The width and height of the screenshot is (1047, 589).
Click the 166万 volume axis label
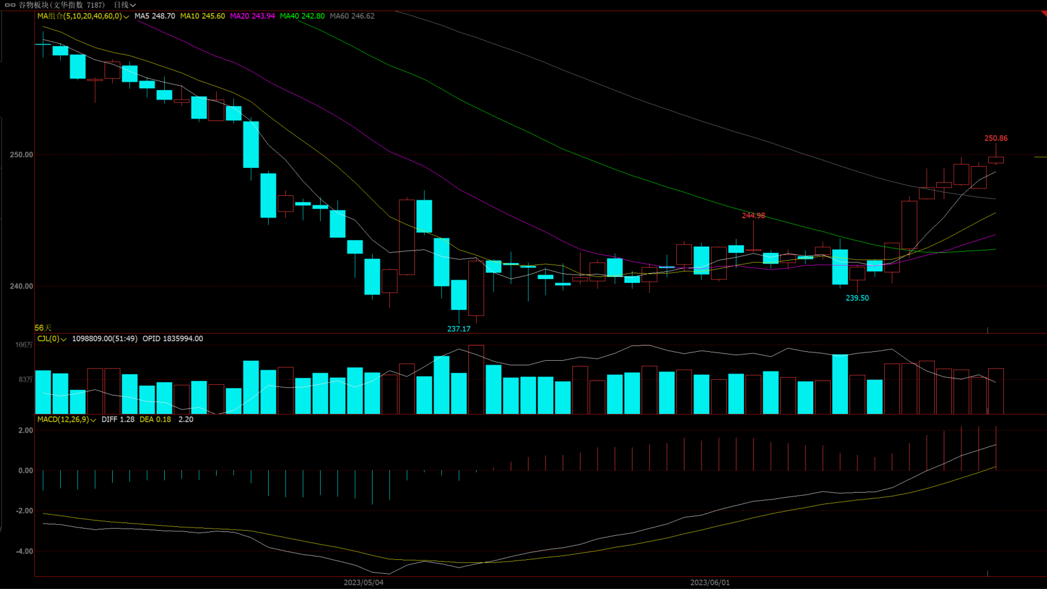pyautogui.click(x=24, y=345)
